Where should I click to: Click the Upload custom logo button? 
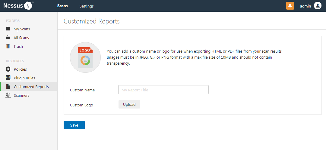pos(129,104)
